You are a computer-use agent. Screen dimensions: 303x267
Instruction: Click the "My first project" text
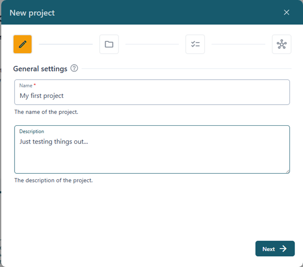(41, 96)
